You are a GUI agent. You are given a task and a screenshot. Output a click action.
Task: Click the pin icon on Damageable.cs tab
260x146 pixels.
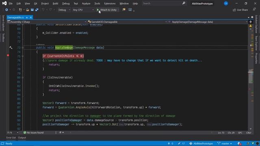coord(27,17)
